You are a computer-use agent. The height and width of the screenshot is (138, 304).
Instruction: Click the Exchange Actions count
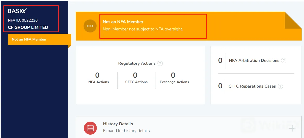tap(173, 75)
